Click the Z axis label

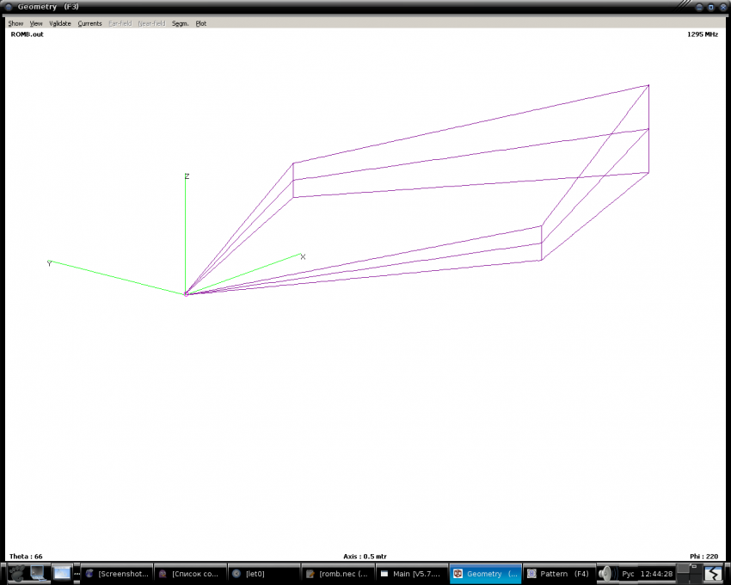pos(187,176)
